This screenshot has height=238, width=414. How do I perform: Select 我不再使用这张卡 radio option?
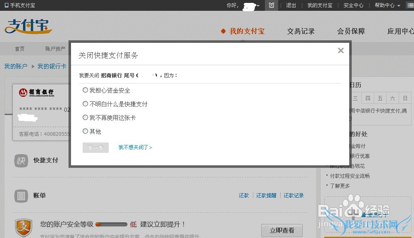point(85,117)
